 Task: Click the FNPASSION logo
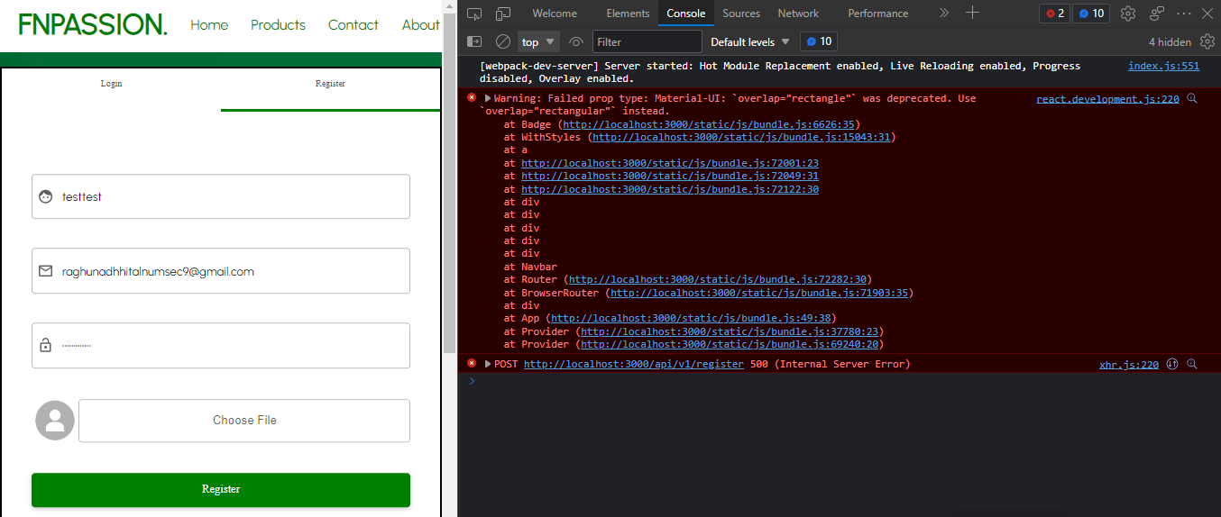(x=93, y=24)
